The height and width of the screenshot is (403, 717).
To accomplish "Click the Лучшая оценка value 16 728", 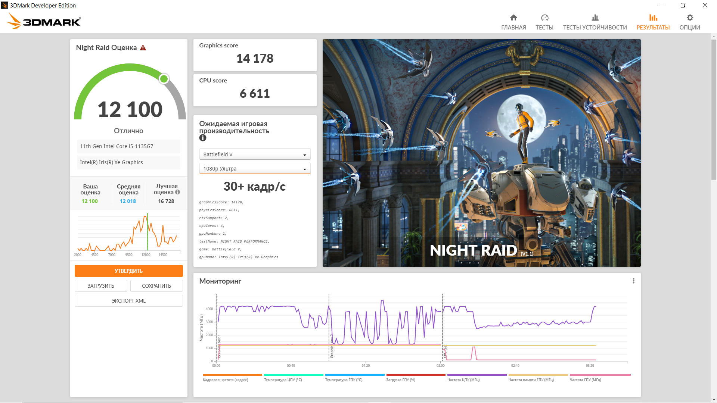I will (166, 201).
